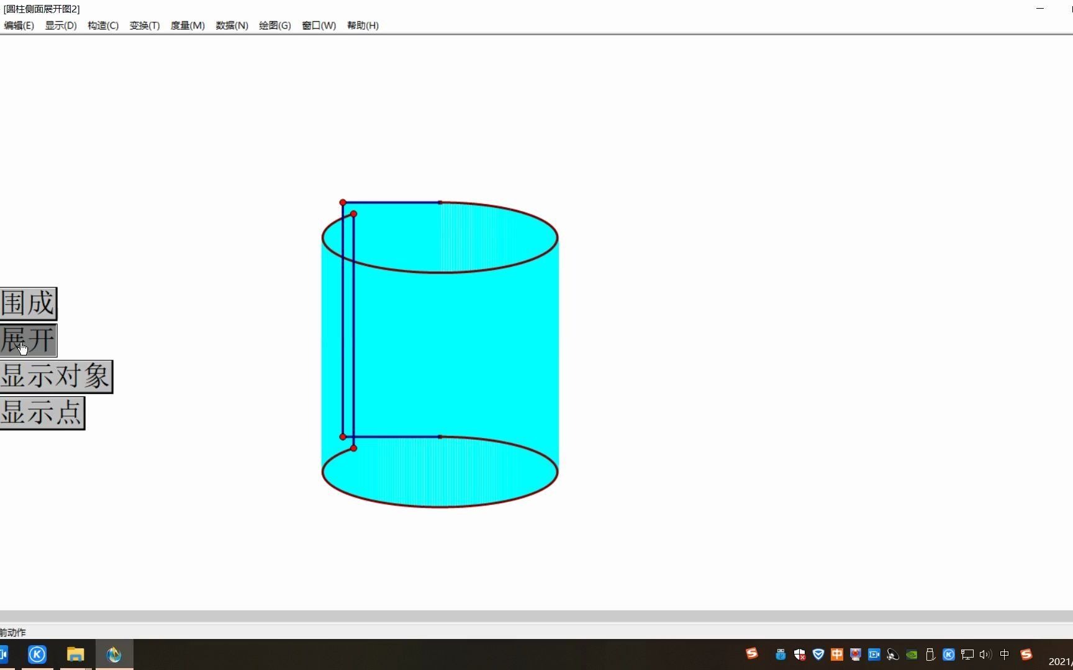Select the top horizontal blue segment

pos(391,202)
